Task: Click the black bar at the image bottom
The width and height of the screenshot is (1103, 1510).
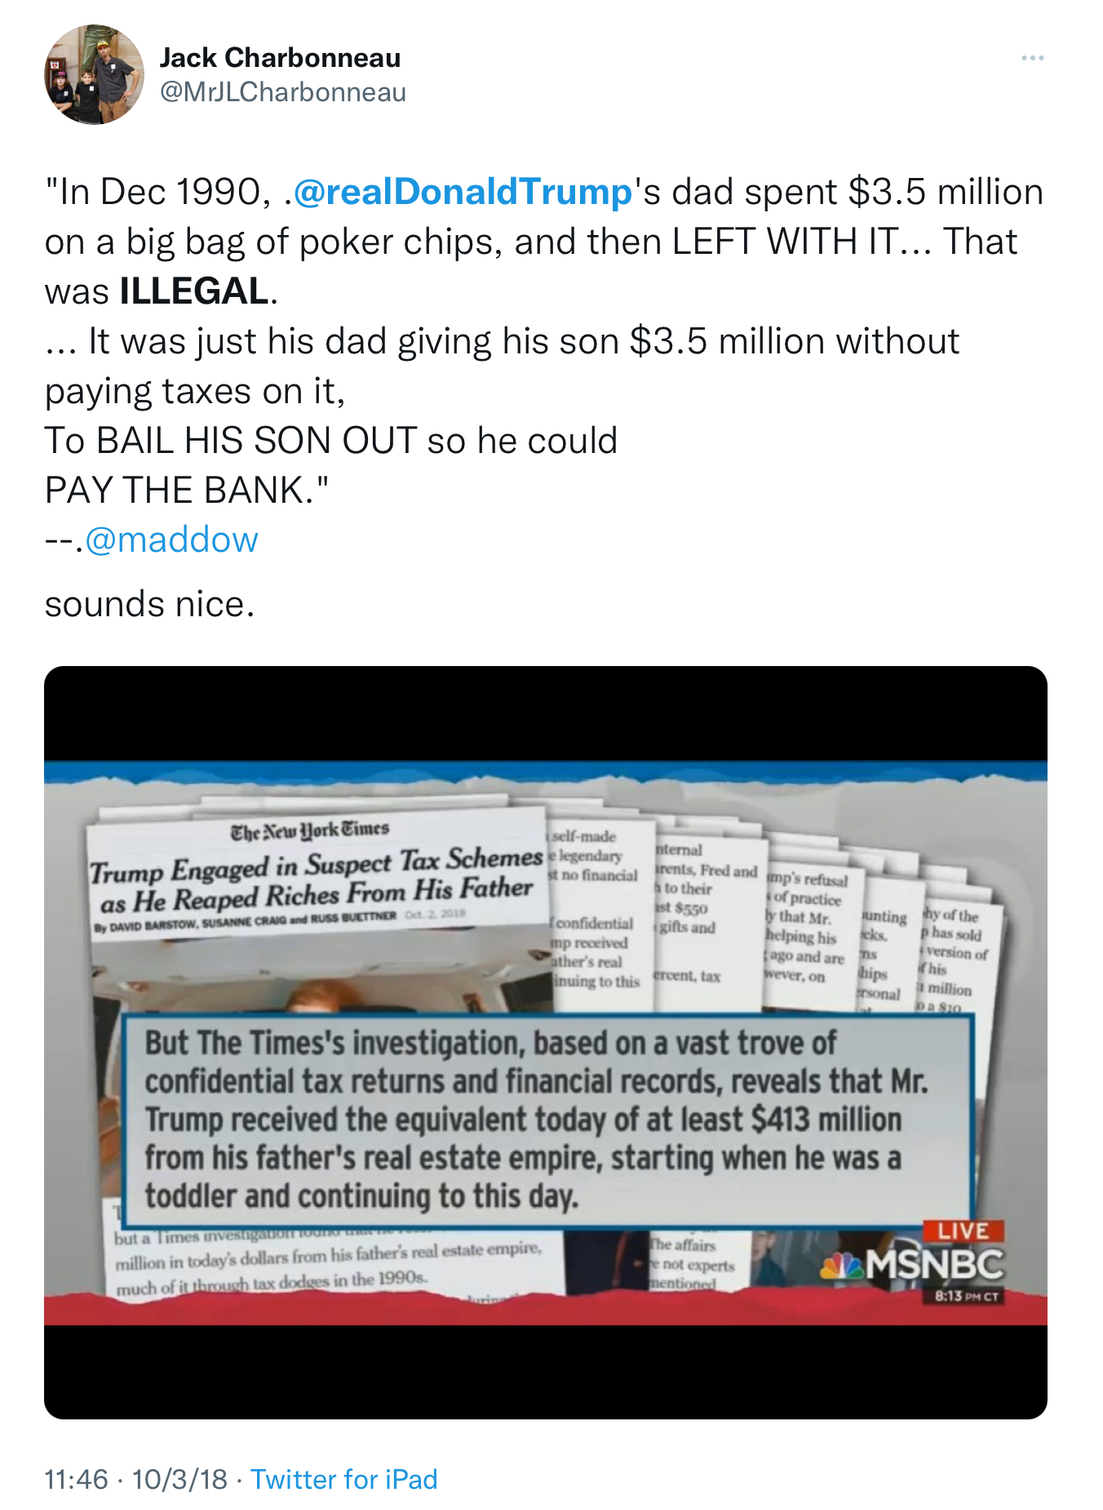Action: (546, 1371)
